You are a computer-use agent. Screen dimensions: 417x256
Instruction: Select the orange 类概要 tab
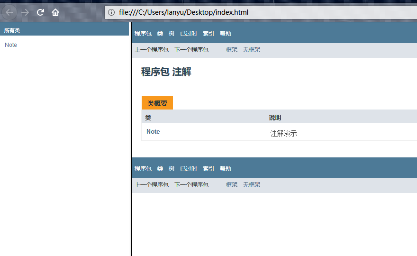click(157, 103)
